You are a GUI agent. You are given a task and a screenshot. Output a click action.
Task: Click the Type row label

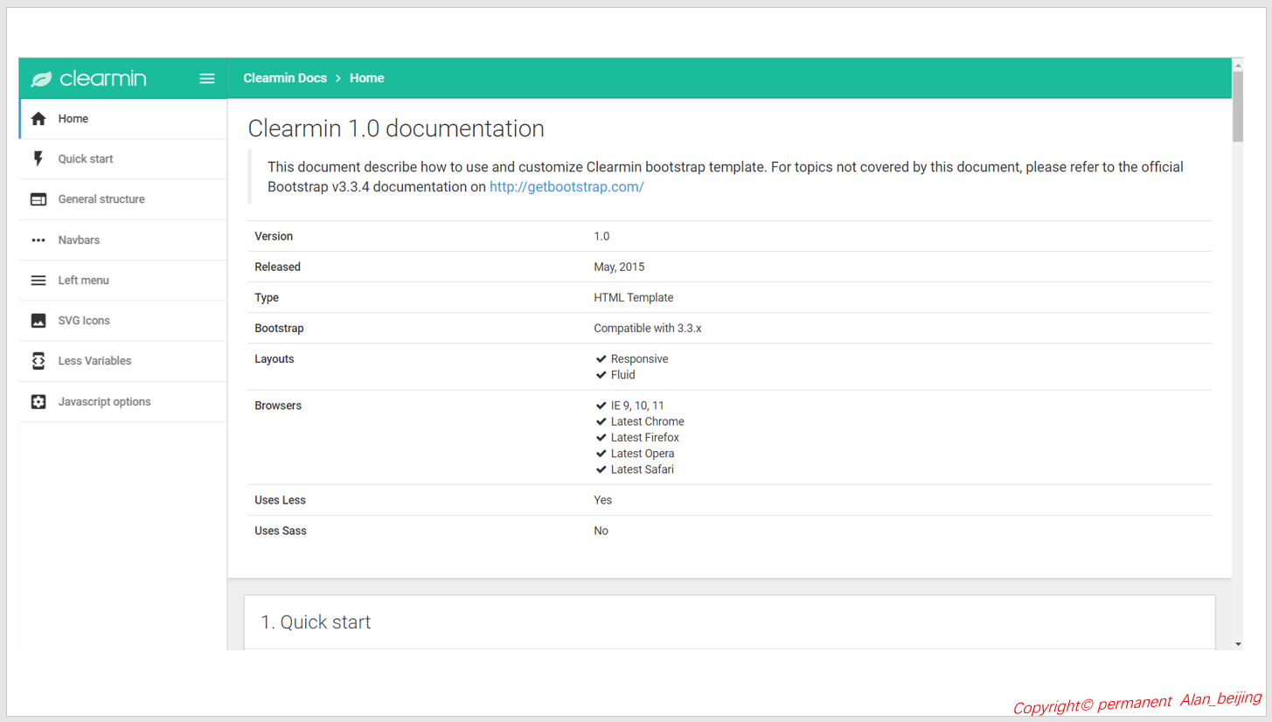pos(267,298)
